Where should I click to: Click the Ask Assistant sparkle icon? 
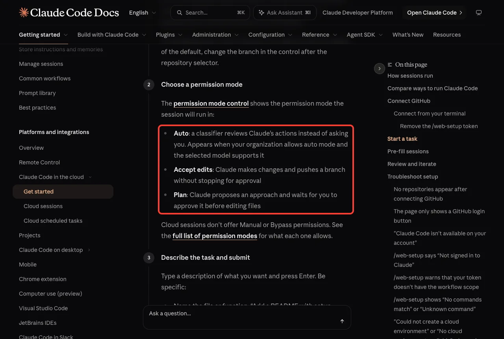click(261, 13)
